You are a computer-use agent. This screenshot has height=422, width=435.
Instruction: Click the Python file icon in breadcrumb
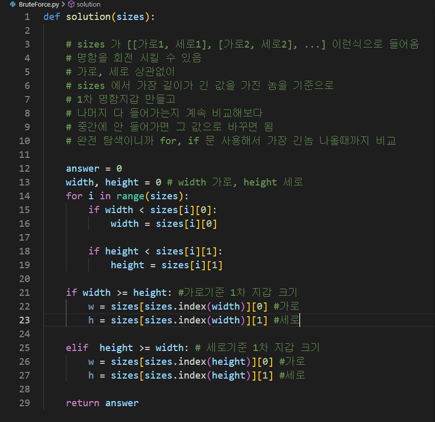click(13, 4)
